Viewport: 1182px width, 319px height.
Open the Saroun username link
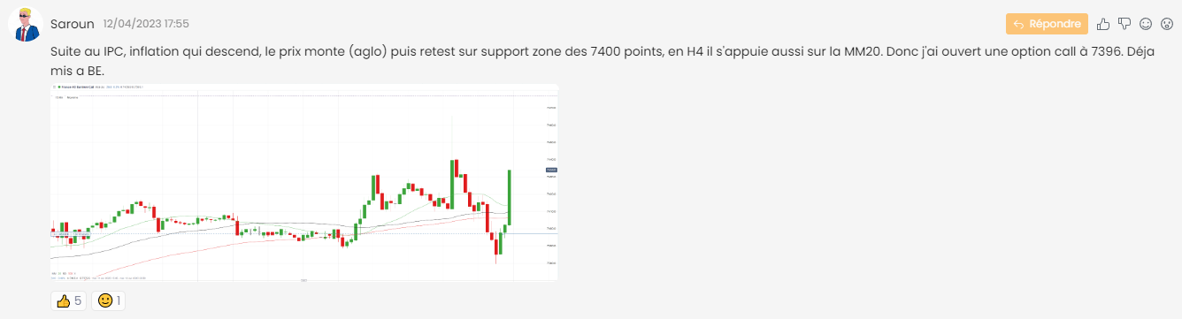point(73,22)
